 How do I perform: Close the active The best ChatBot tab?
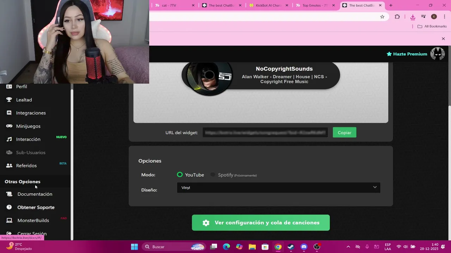click(380, 5)
